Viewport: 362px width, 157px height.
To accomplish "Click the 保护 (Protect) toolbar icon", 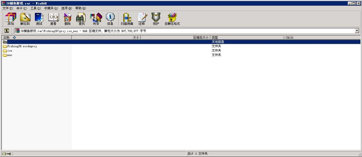I will 156,19.
